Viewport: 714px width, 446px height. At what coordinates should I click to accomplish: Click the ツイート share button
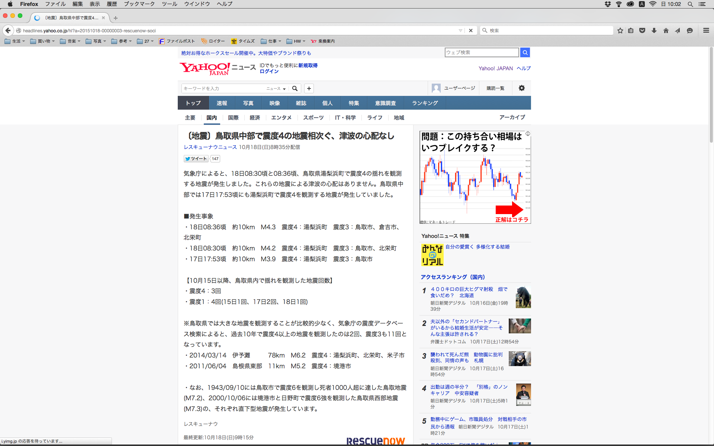pyautogui.click(x=196, y=159)
